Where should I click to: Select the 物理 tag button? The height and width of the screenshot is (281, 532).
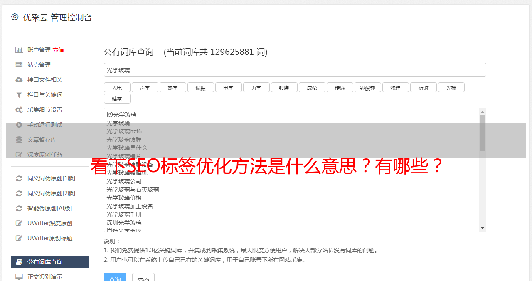coord(395,87)
